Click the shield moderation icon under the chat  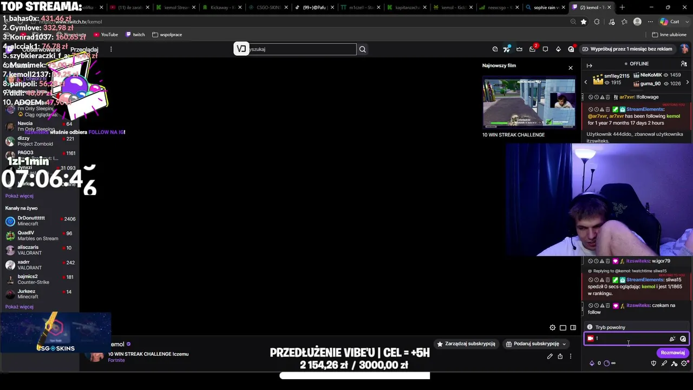coord(653,363)
